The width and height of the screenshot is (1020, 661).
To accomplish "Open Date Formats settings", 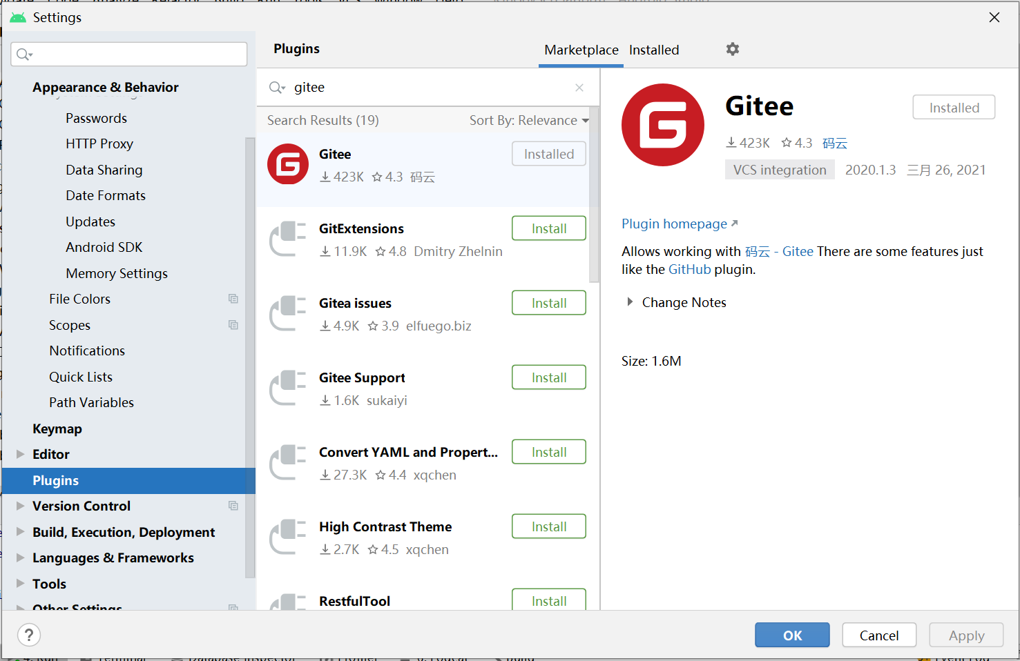I will [x=106, y=195].
